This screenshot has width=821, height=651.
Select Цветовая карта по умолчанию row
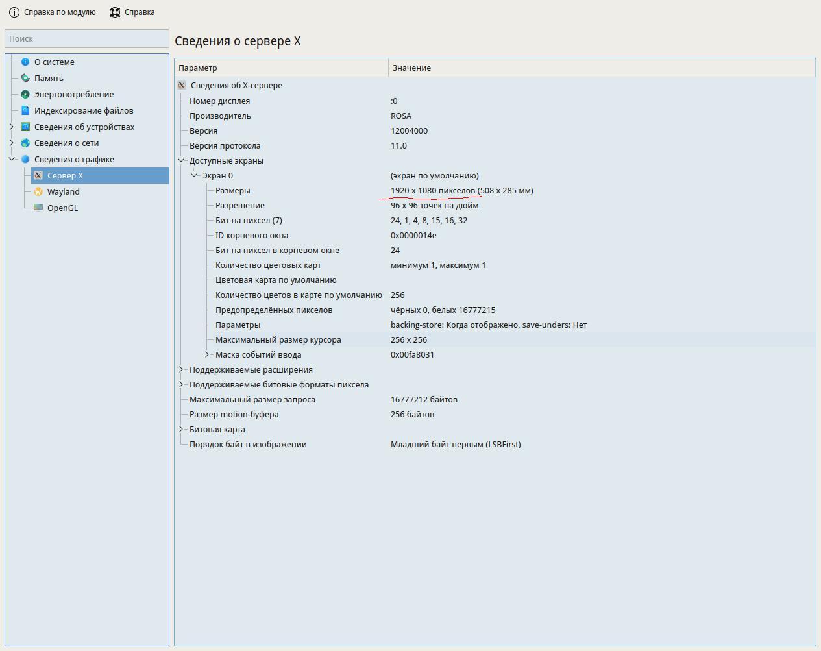click(x=495, y=280)
